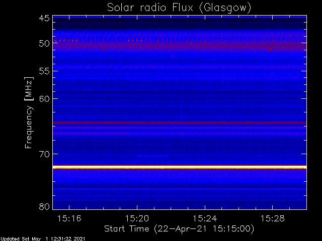Click the plot title "Solar radio Flux (Glasgow)"
Viewport: 322px width, 241px height.
pos(179,8)
